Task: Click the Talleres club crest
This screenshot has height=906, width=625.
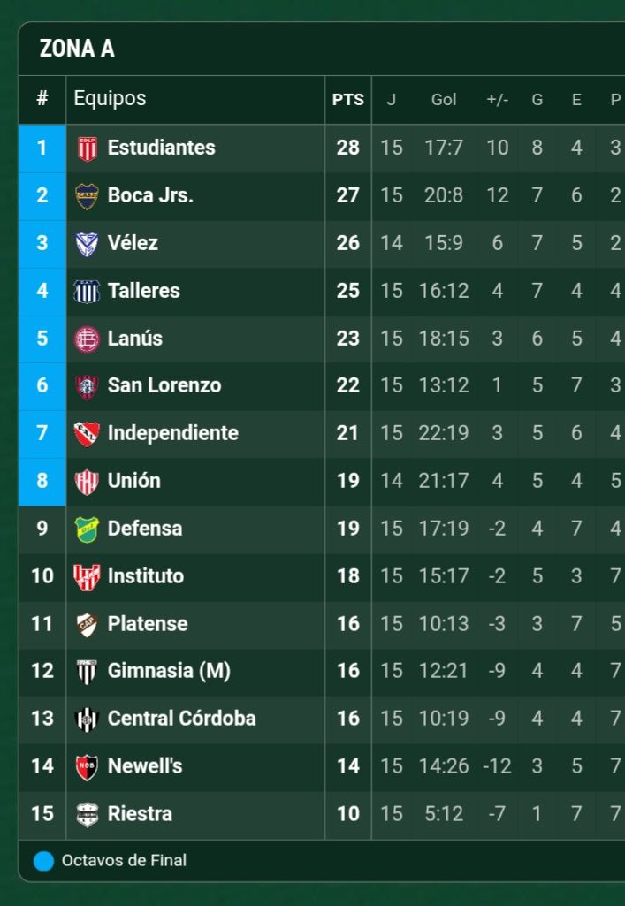Action: (x=86, y=291)
